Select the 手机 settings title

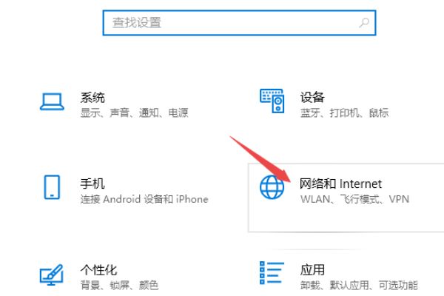tap(92, 184)
